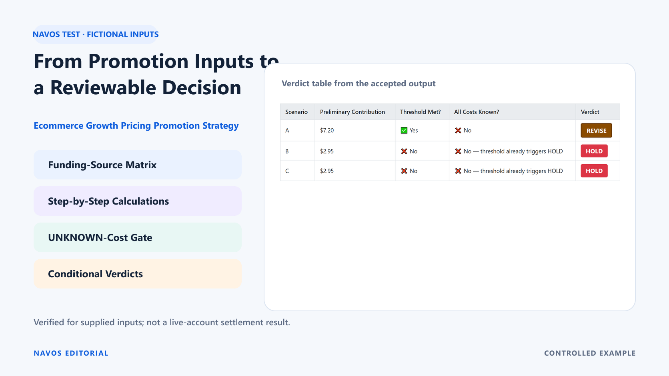Click the Scenario column header
The image size is (669, 376).
(x=296, y=112)
